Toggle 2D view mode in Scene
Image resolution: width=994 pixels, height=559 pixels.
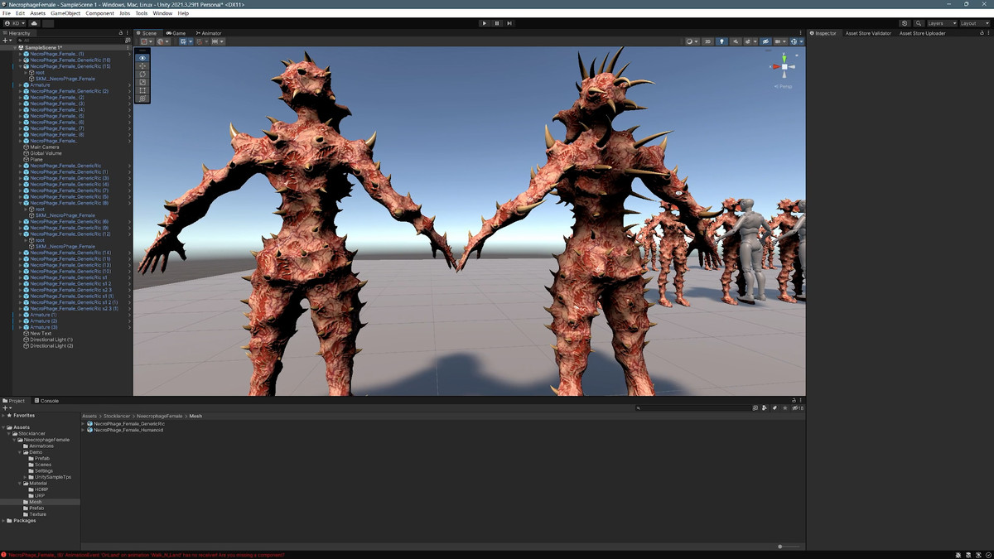tap(708, 41)
